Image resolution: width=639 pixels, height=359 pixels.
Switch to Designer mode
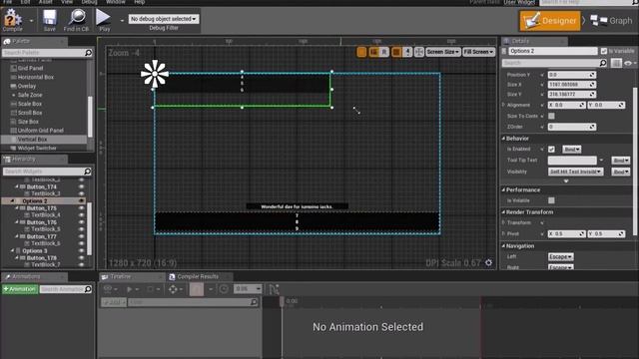tap(550, 20)
